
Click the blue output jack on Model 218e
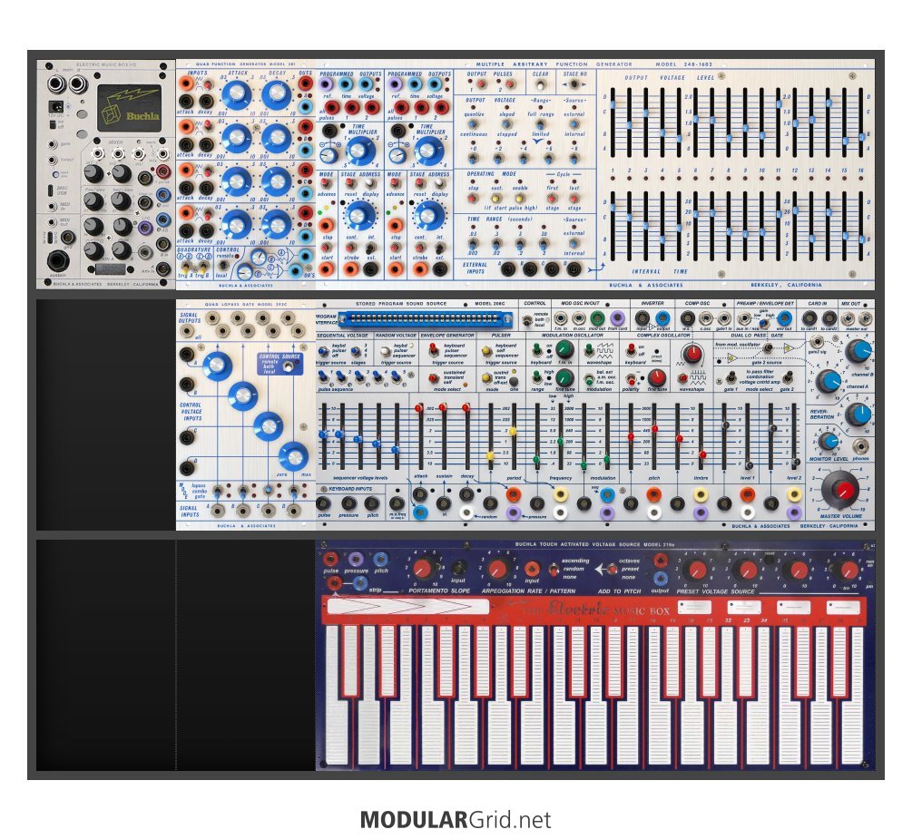[x=661, y=579]
